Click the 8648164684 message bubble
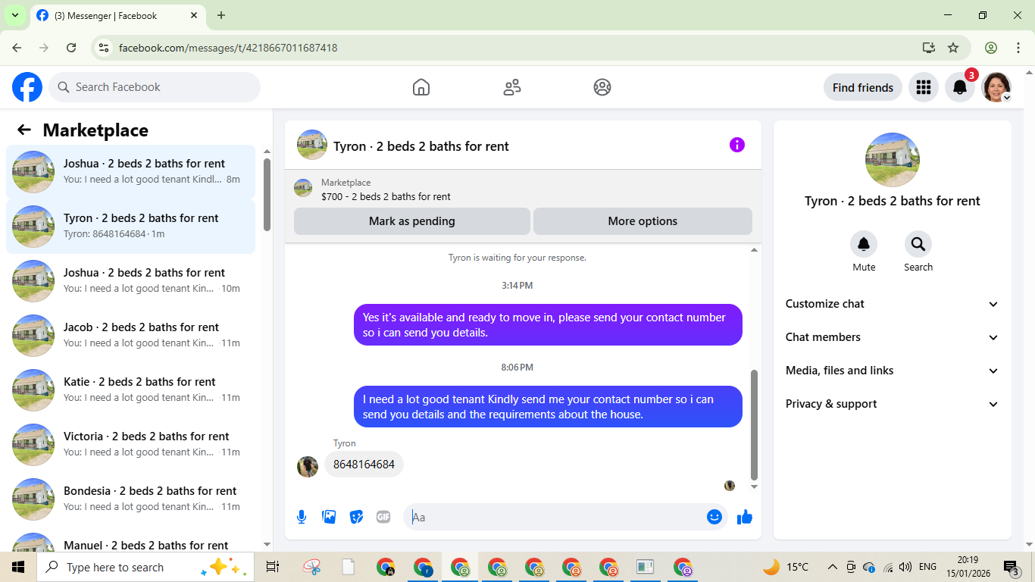The height and width of the screenshot is (582, 1035). click(364, 464)
